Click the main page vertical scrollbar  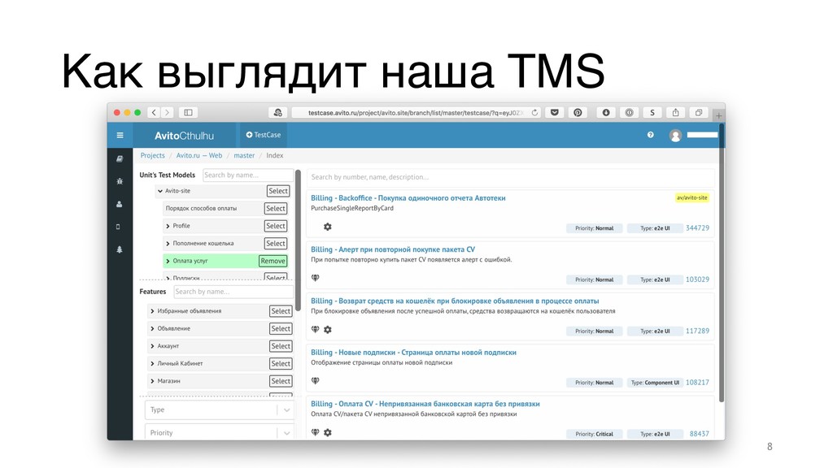pyautogui.click(x=722, y=262)
